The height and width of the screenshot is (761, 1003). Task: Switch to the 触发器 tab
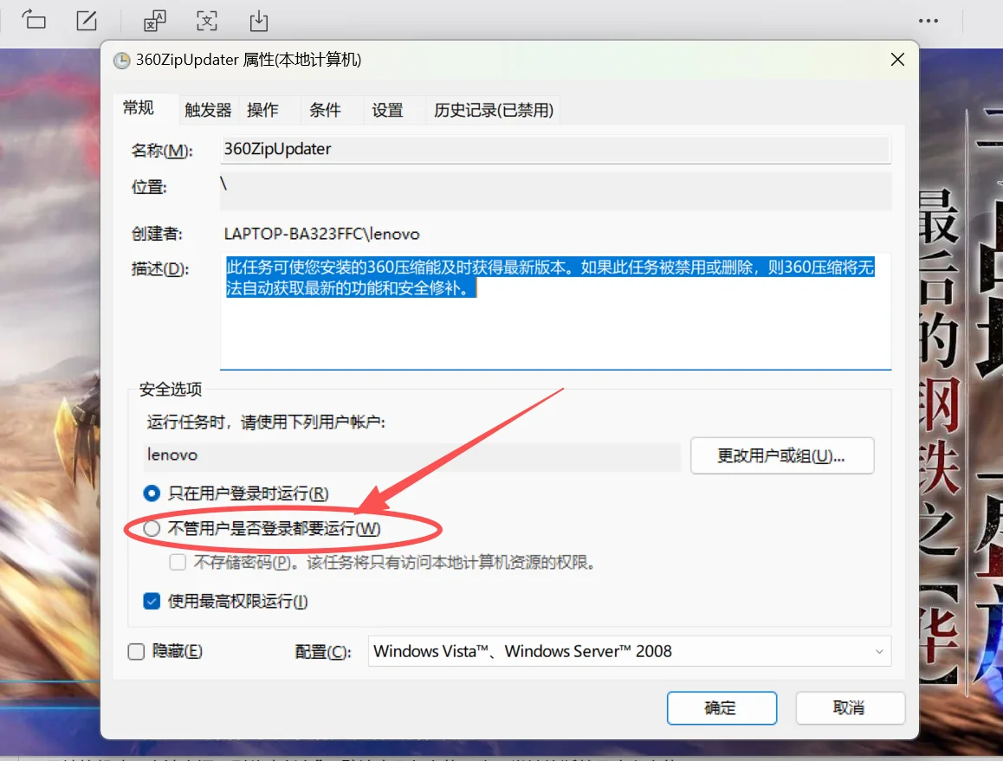pyautogui.click(x=208, y=110)
